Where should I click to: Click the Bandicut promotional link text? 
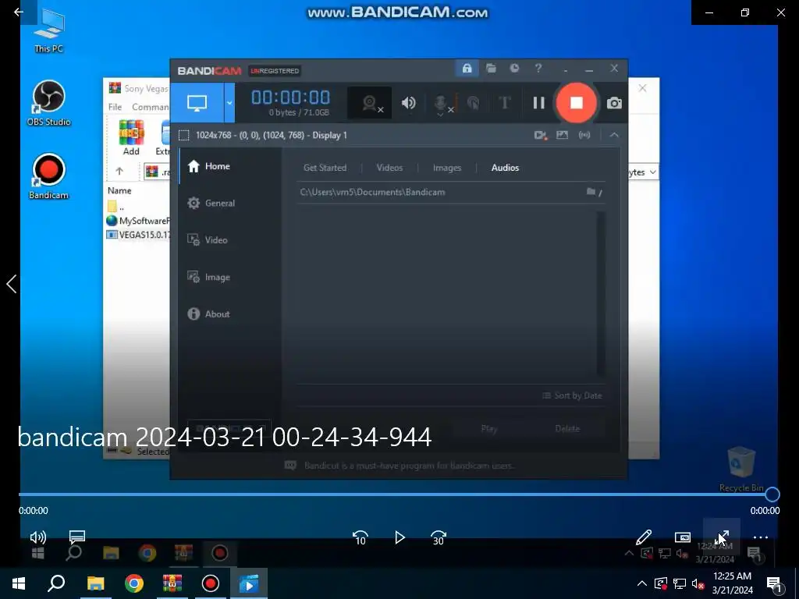[410, 466]
